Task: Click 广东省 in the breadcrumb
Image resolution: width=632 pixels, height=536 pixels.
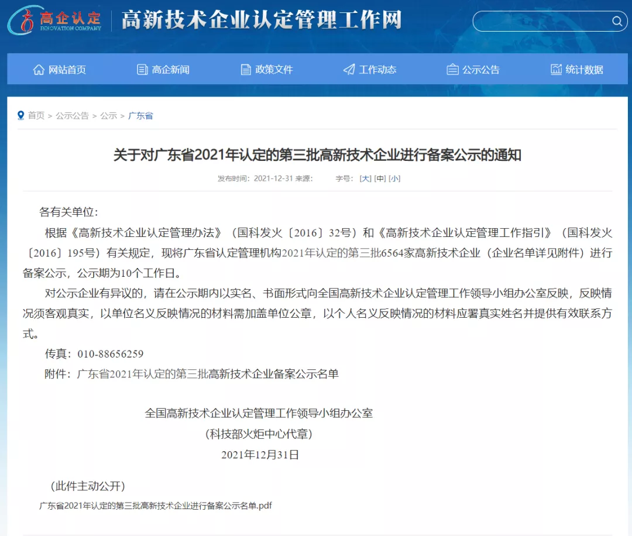Action: [140, 116]
